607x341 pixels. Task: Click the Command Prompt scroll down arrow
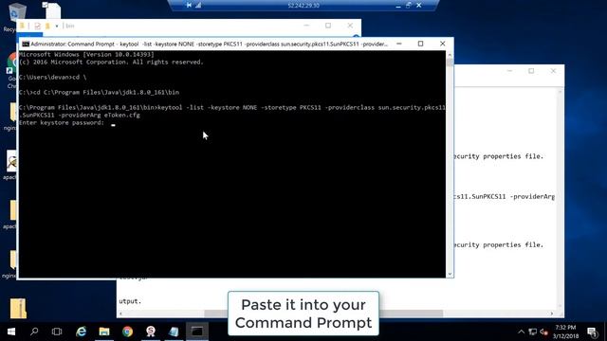click(x=450, y=274)
